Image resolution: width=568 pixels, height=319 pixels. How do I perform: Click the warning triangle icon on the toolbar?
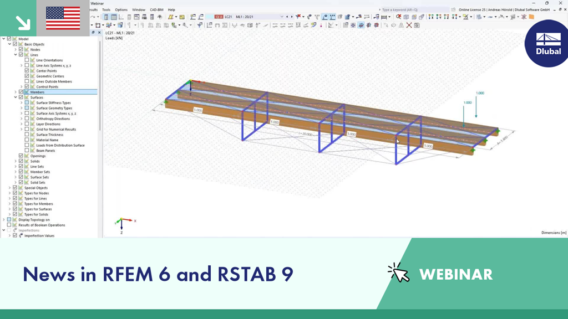[402, 25]
